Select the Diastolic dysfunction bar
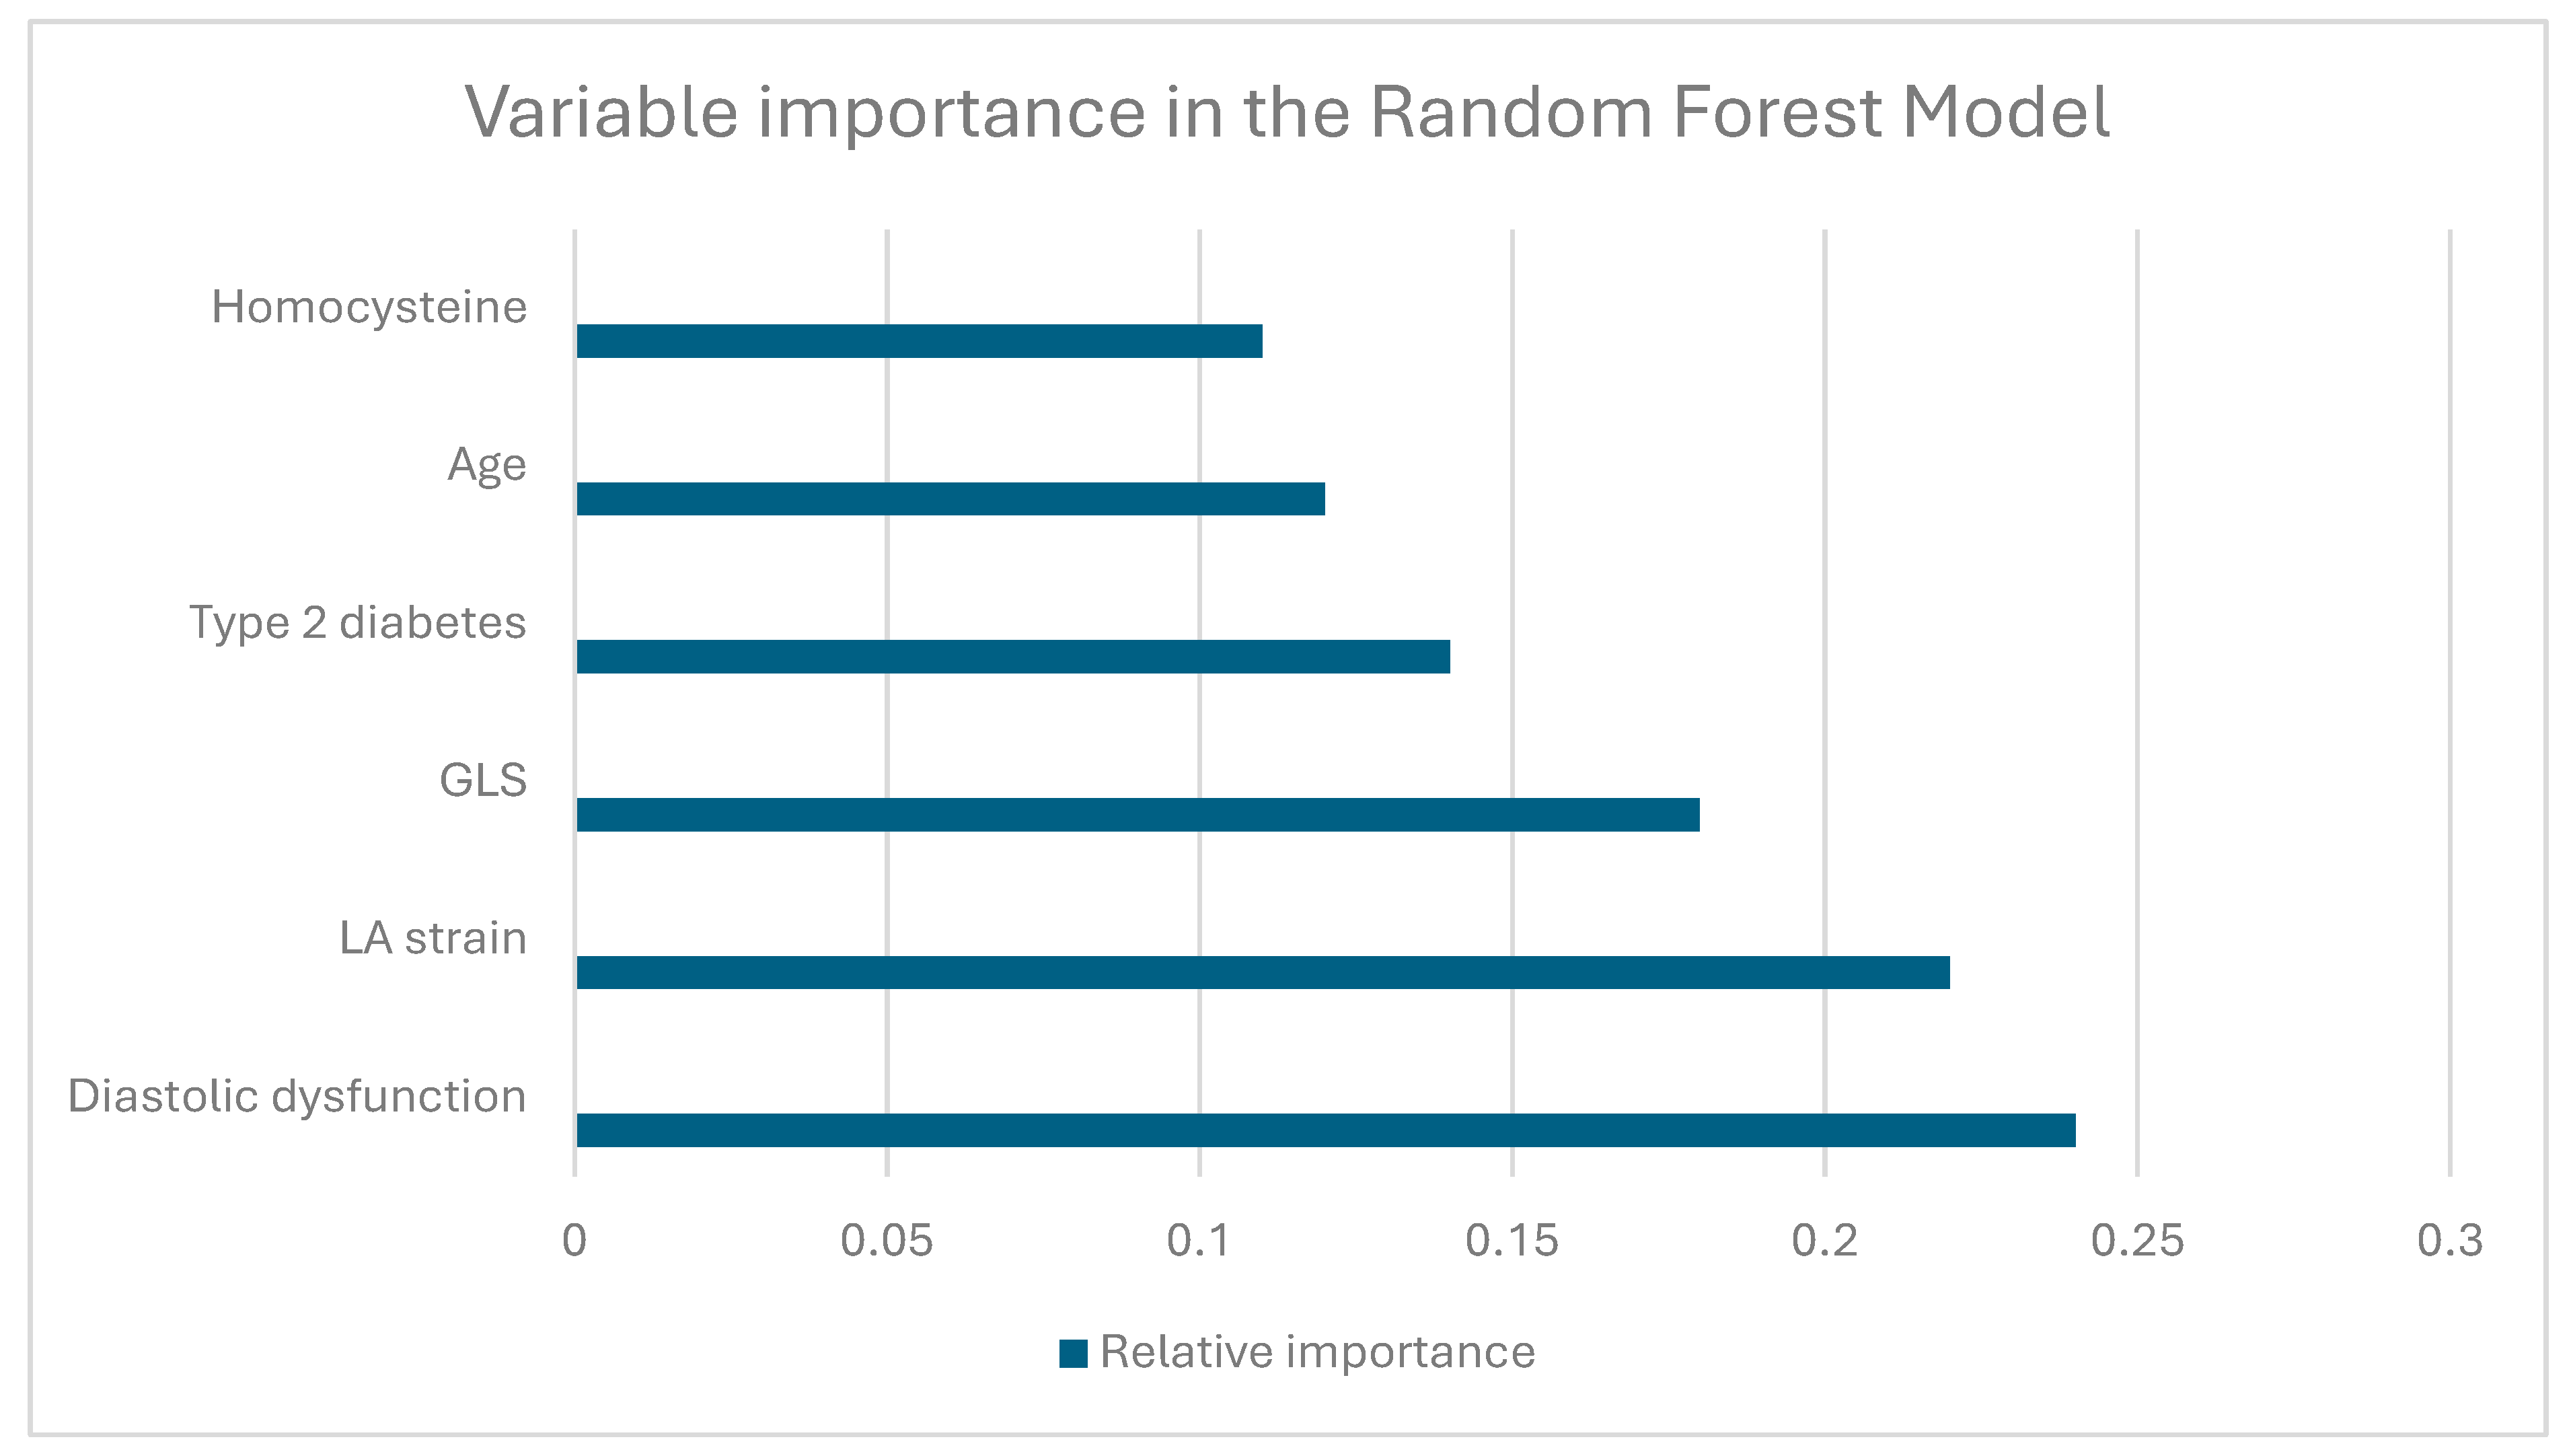Image resolution: width=2571 pixels, height=1456 pixels. click(x=1325, y=1131)
